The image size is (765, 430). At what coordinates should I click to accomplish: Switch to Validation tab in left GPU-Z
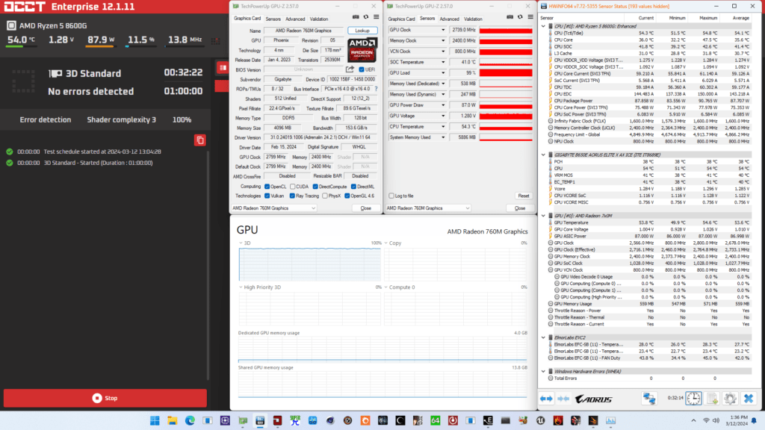(x=318, y=19)
